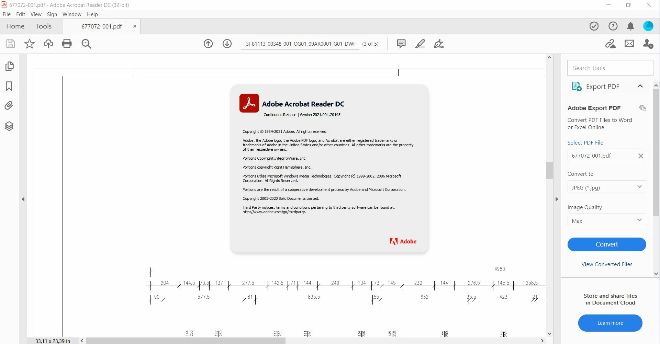Viewport: 660px width, 344px height.
Task: Open the Window menu
Action: [72, 14]
